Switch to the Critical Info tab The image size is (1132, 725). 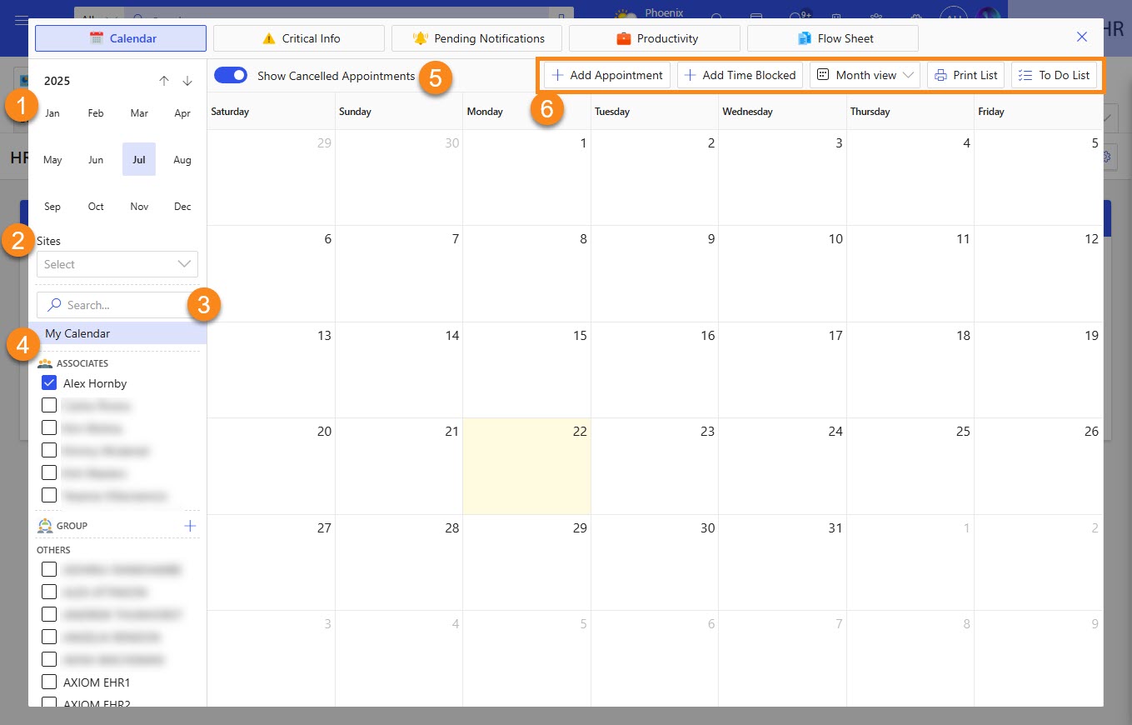pyautogui.click(x=299, y=38)
